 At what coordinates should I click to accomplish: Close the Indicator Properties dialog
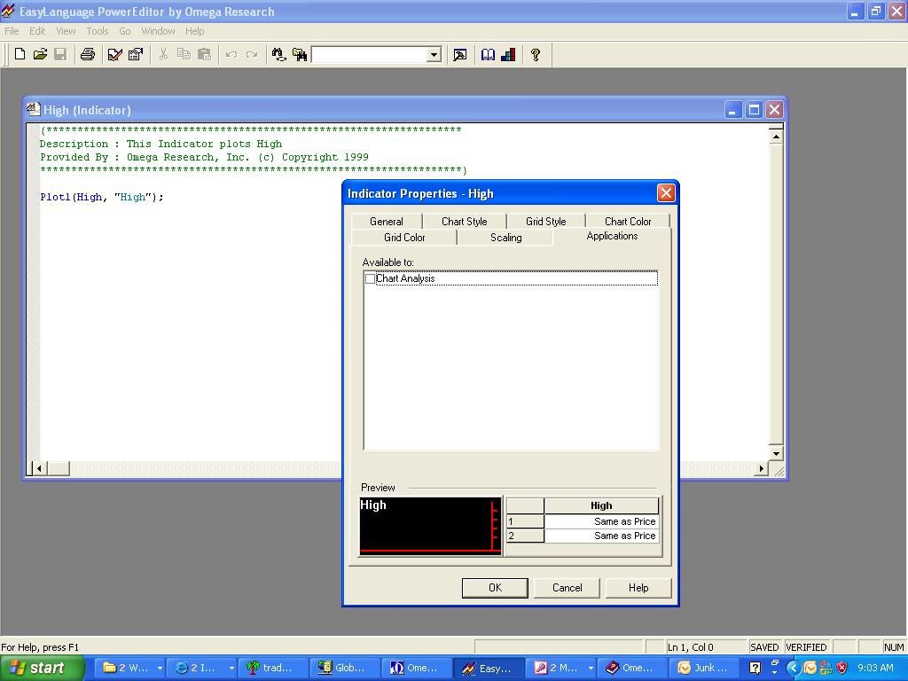click(666, 192)
